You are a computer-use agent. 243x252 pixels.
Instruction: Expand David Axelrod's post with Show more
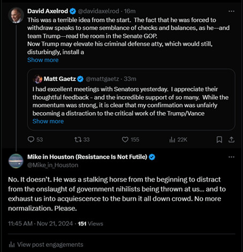pos(43,60)
